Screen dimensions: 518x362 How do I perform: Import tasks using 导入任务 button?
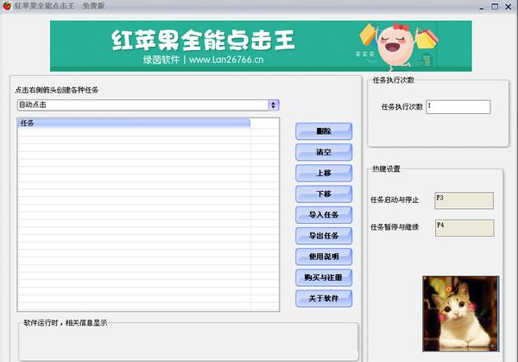[324, 214]
